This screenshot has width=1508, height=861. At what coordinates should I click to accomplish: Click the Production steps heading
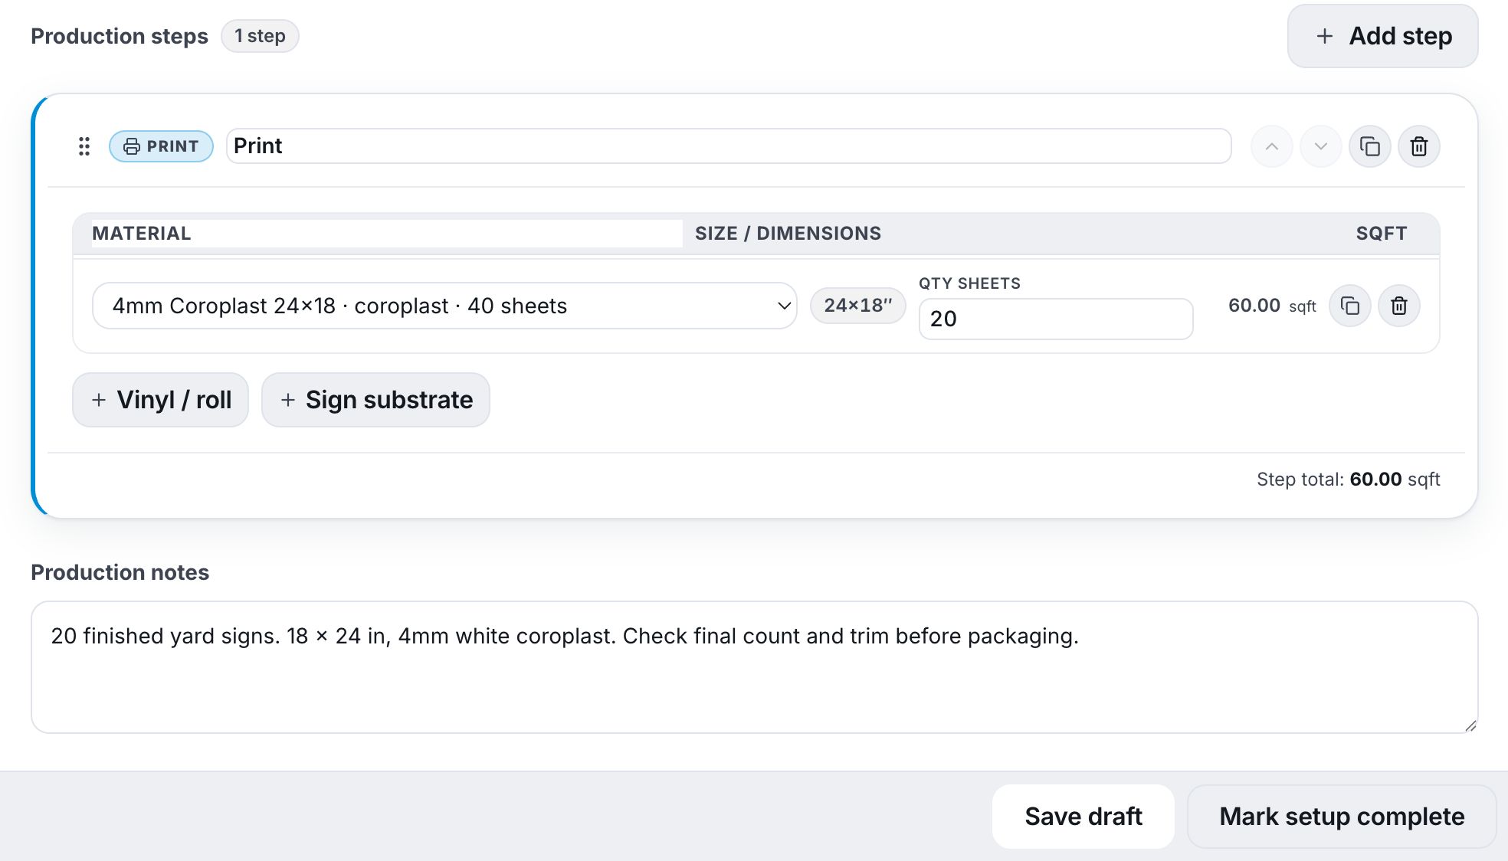click(x=120, y=36)
